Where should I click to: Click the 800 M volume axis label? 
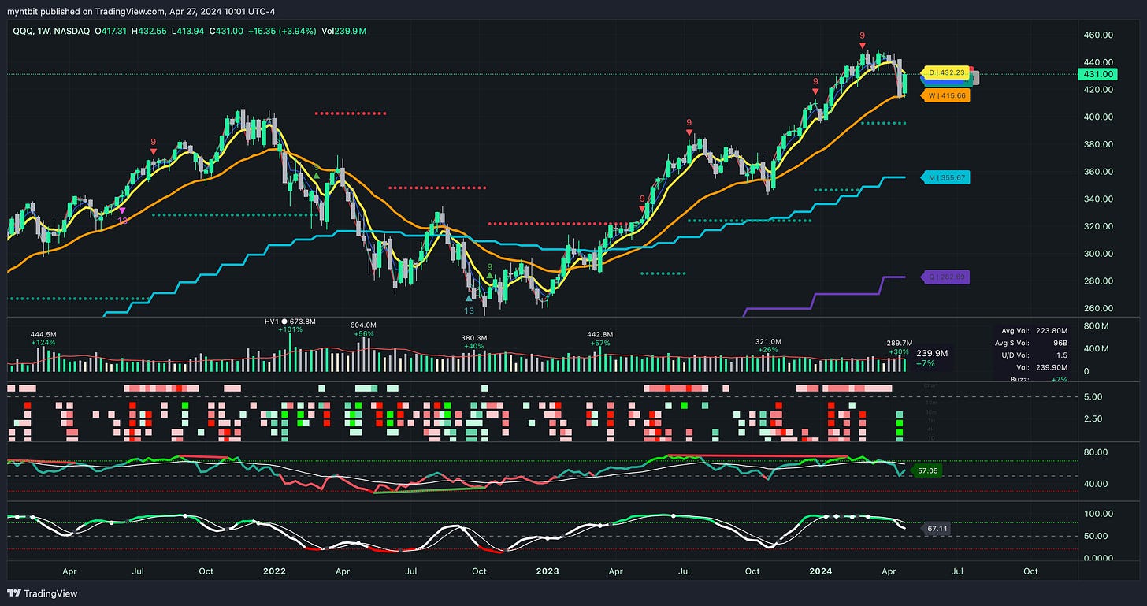point(1096,325)
